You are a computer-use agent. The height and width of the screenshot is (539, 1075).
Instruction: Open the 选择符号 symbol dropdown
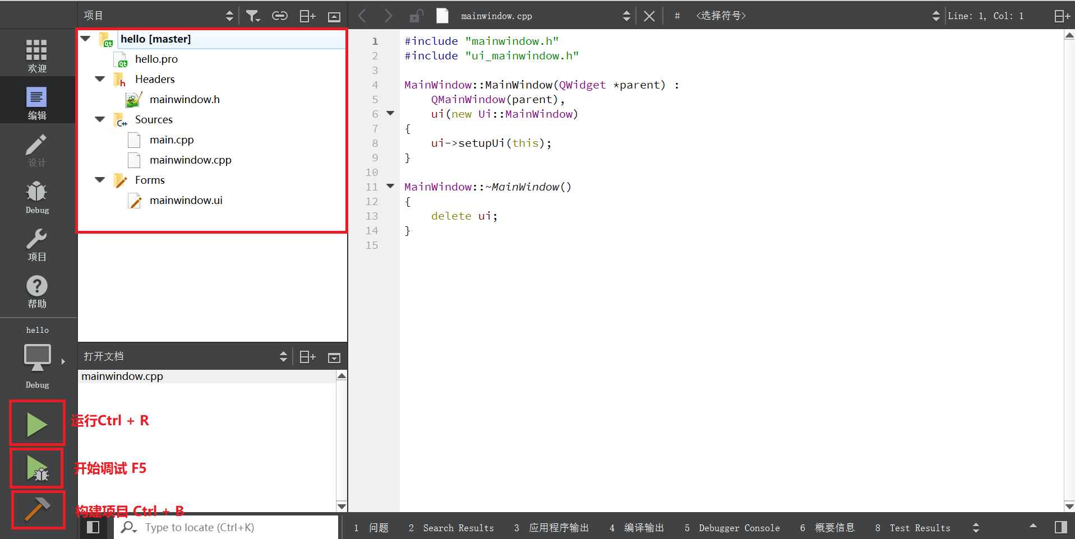(x=816, y=16)
